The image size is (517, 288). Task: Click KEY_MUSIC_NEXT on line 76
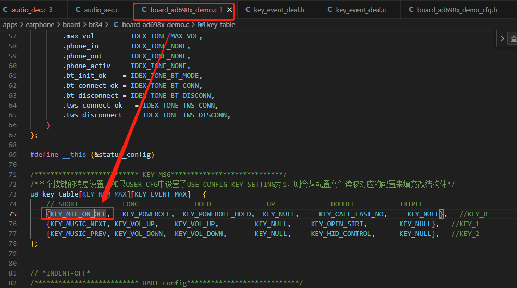coord(78,224)
